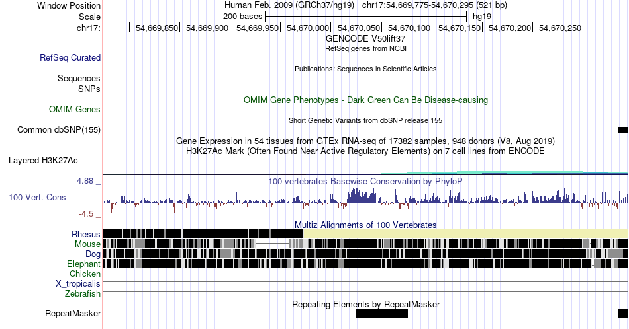Click 100 vertebrates Basewise Conservation by PhyloP
629x329 pixels.
pos(365,181)
